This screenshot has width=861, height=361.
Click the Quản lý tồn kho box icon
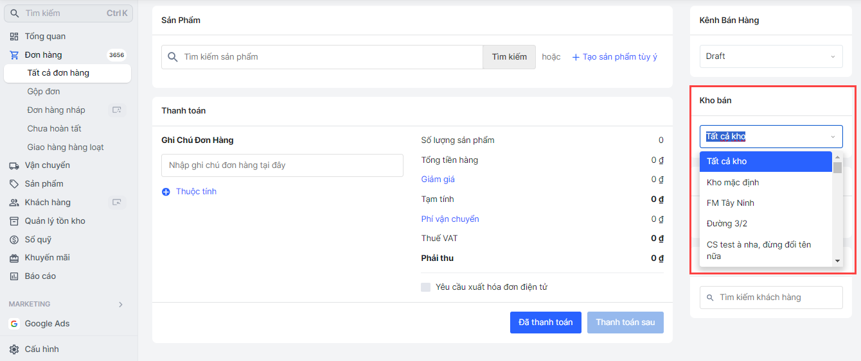pyautogui.click(x=14, y=221)
